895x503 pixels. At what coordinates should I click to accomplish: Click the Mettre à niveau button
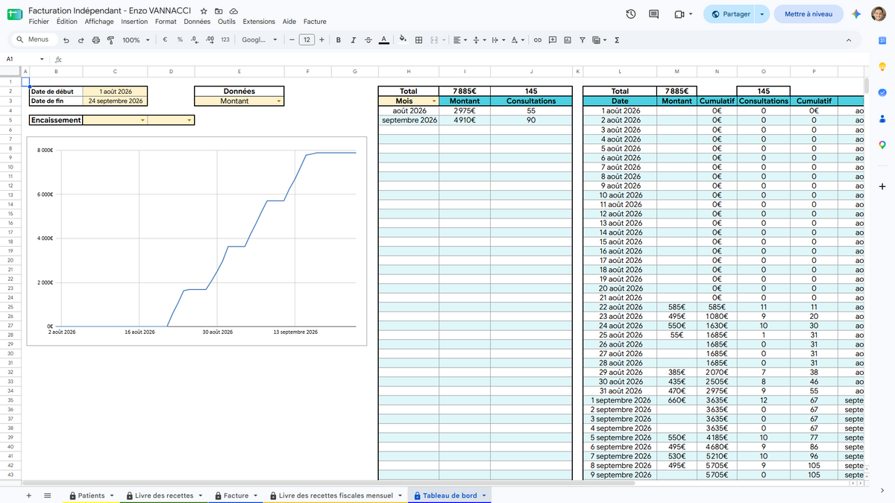tap(808, 14)
